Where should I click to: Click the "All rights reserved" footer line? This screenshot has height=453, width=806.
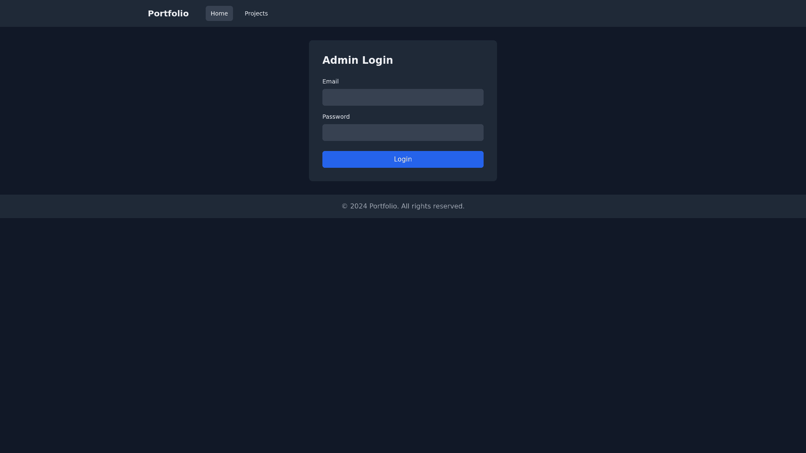click(x=432, y=206)
